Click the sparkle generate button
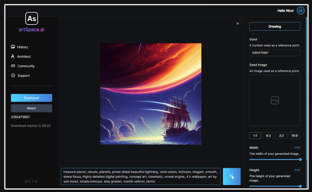The height and width of the screenshot is (192, 312). point(232,177)
